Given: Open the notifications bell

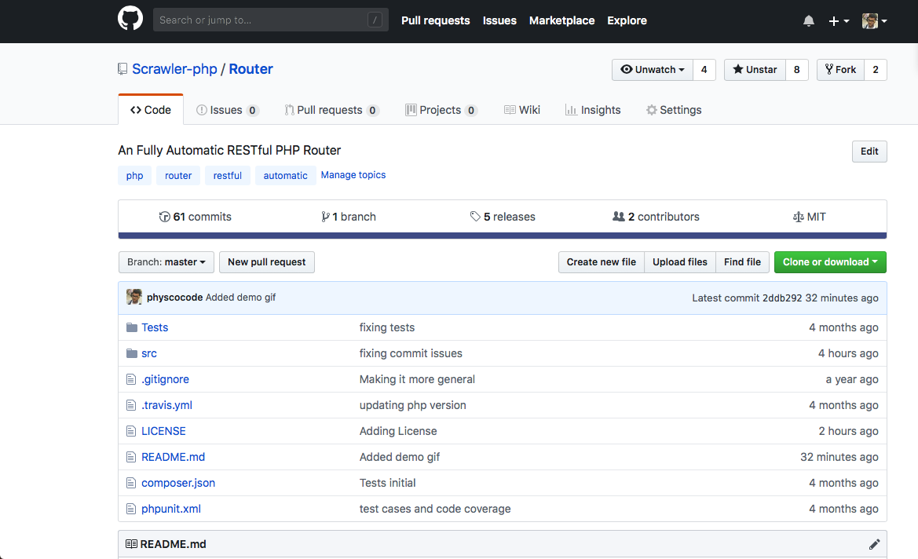Looking at the screenshot, I should pos(809,21).
